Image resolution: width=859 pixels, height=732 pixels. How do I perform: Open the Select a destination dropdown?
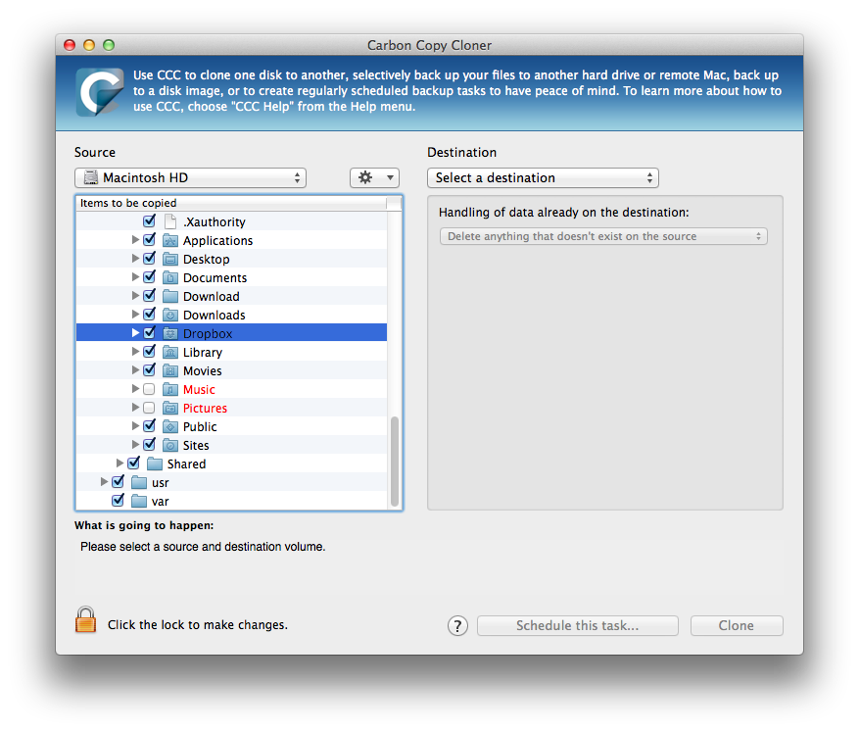point(543,177)
